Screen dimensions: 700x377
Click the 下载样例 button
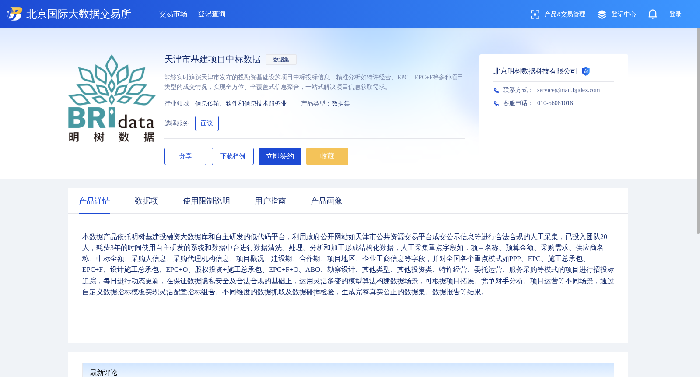point(233,156)
